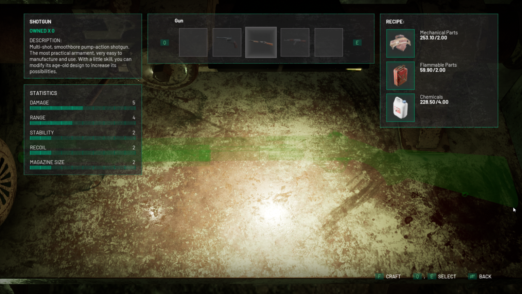Click the Flammable Parts fuel can icon
Image resolution: width=522 pixels, height=294 pixels.
click(400, 75)
